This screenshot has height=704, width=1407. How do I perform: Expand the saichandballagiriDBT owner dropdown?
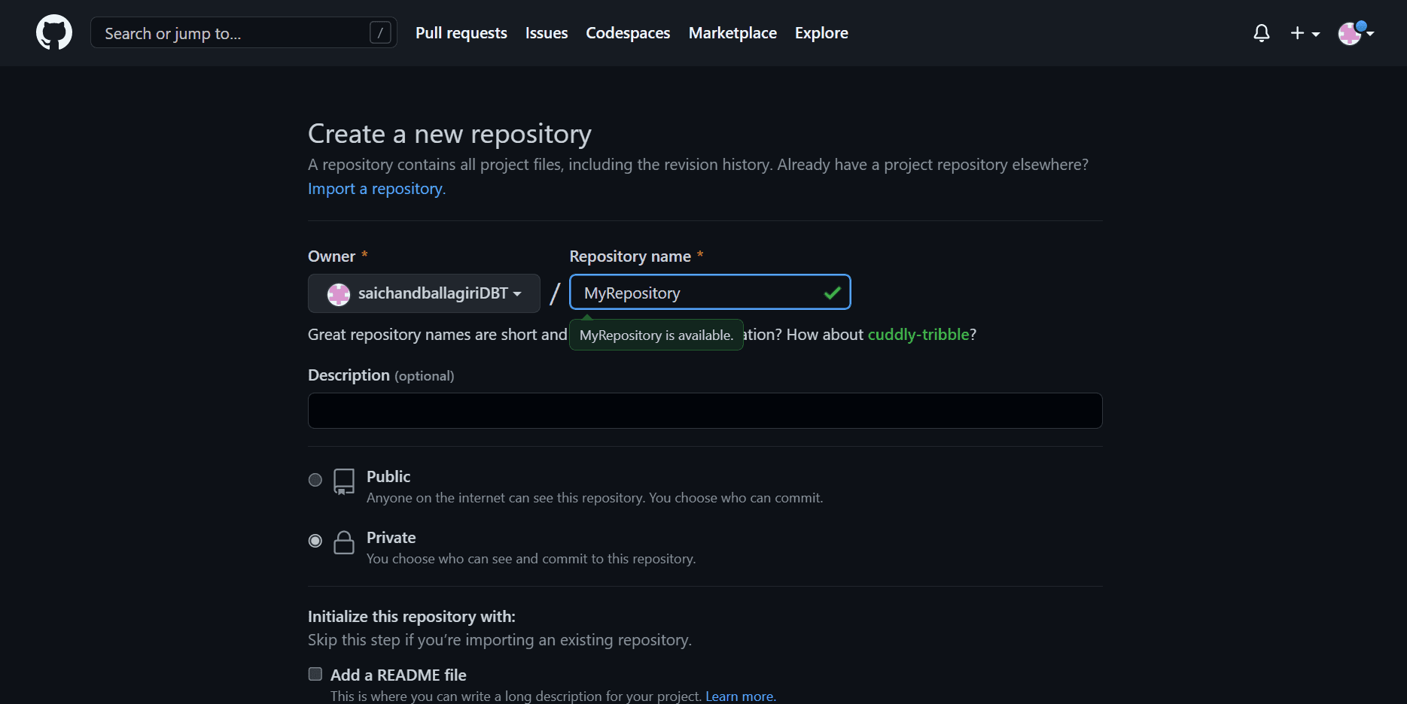point(424,293)
